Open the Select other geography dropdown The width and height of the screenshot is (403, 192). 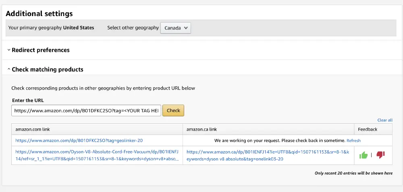tap(175, 28)
